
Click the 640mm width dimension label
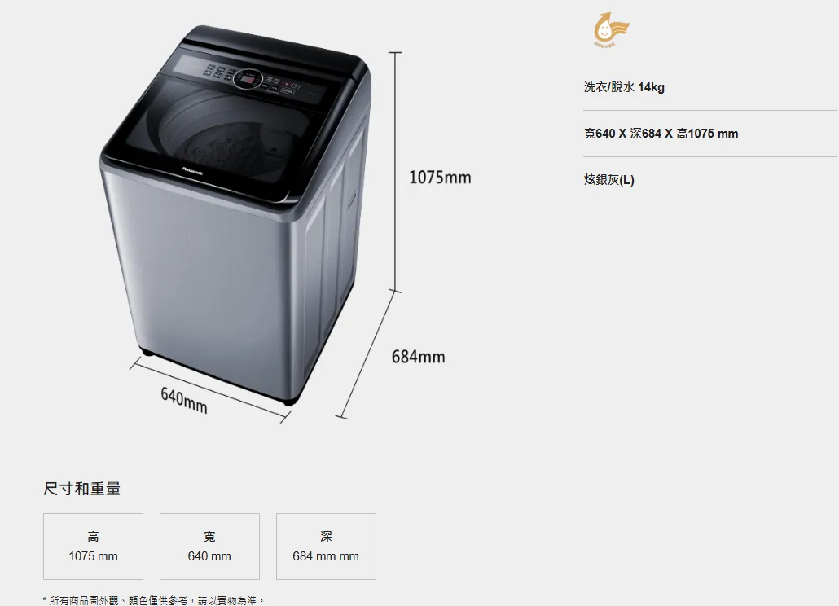[183, 401]
